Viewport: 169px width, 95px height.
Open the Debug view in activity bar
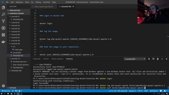pos(3,28)
